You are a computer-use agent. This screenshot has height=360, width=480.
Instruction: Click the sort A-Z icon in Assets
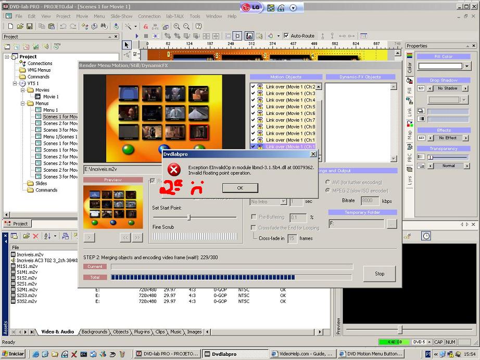tap(47, 236)
